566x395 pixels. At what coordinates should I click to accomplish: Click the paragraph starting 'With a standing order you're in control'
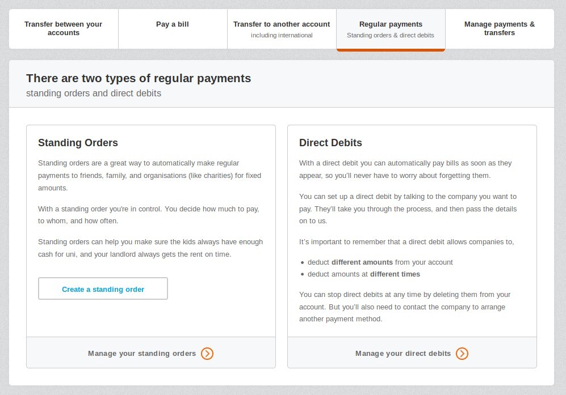(x=149, y=215)
